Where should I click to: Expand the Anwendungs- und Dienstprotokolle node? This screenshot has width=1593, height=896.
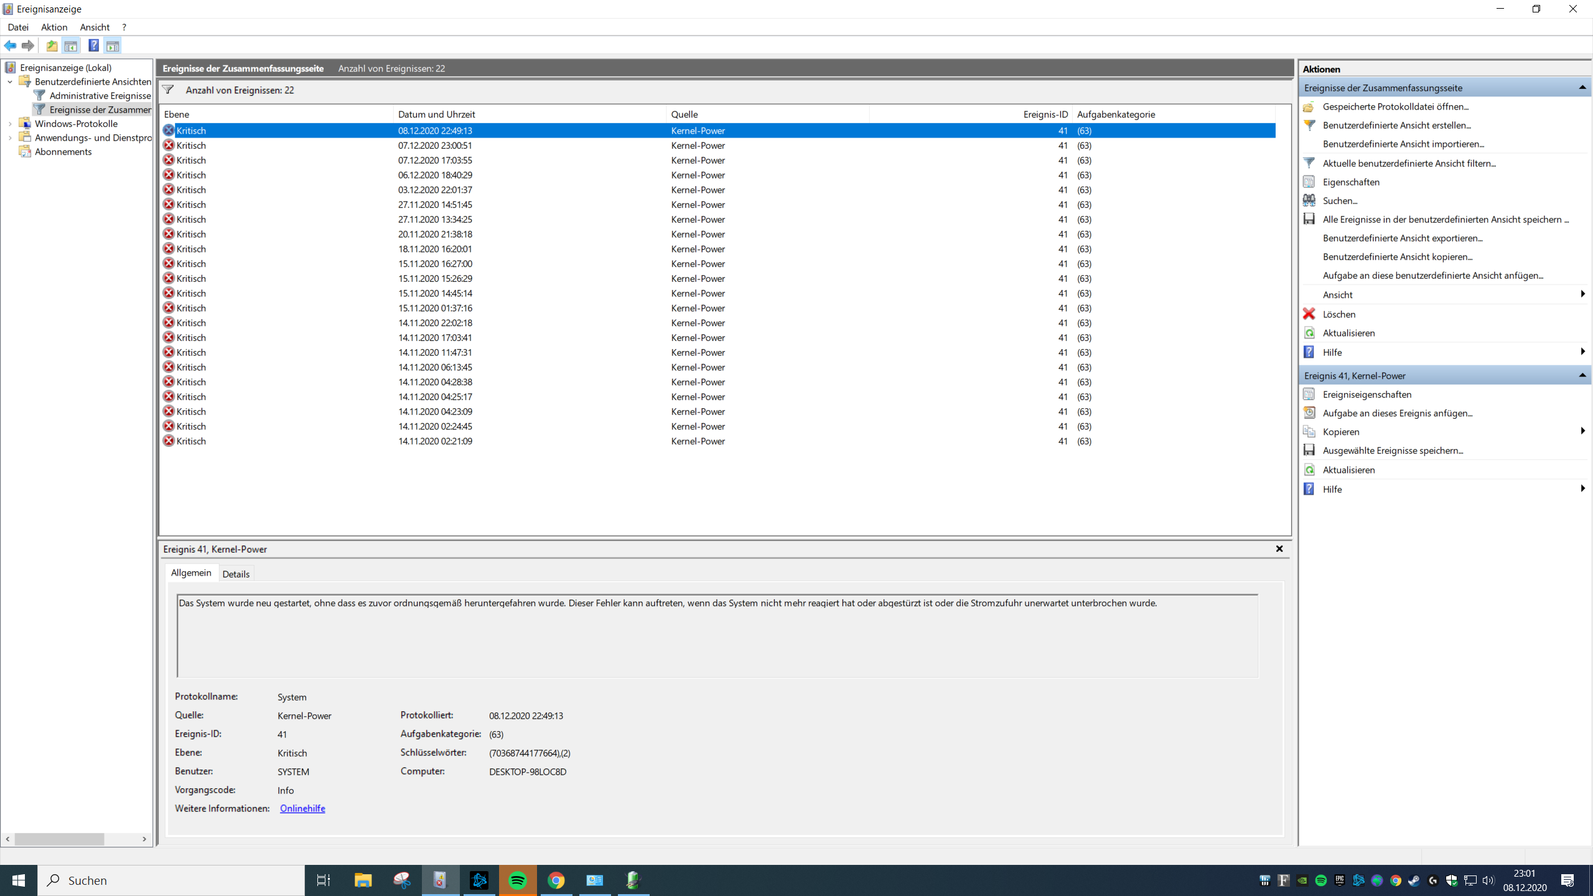[10, 138]
